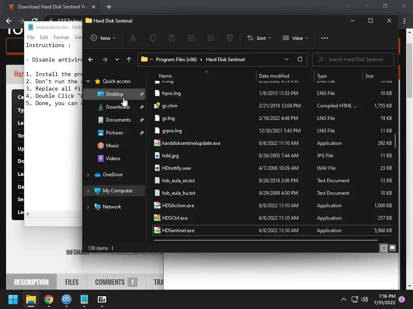Open Downloads in the navigation pane
This screenshot has height=309, width=413.
tap(114, 107)
